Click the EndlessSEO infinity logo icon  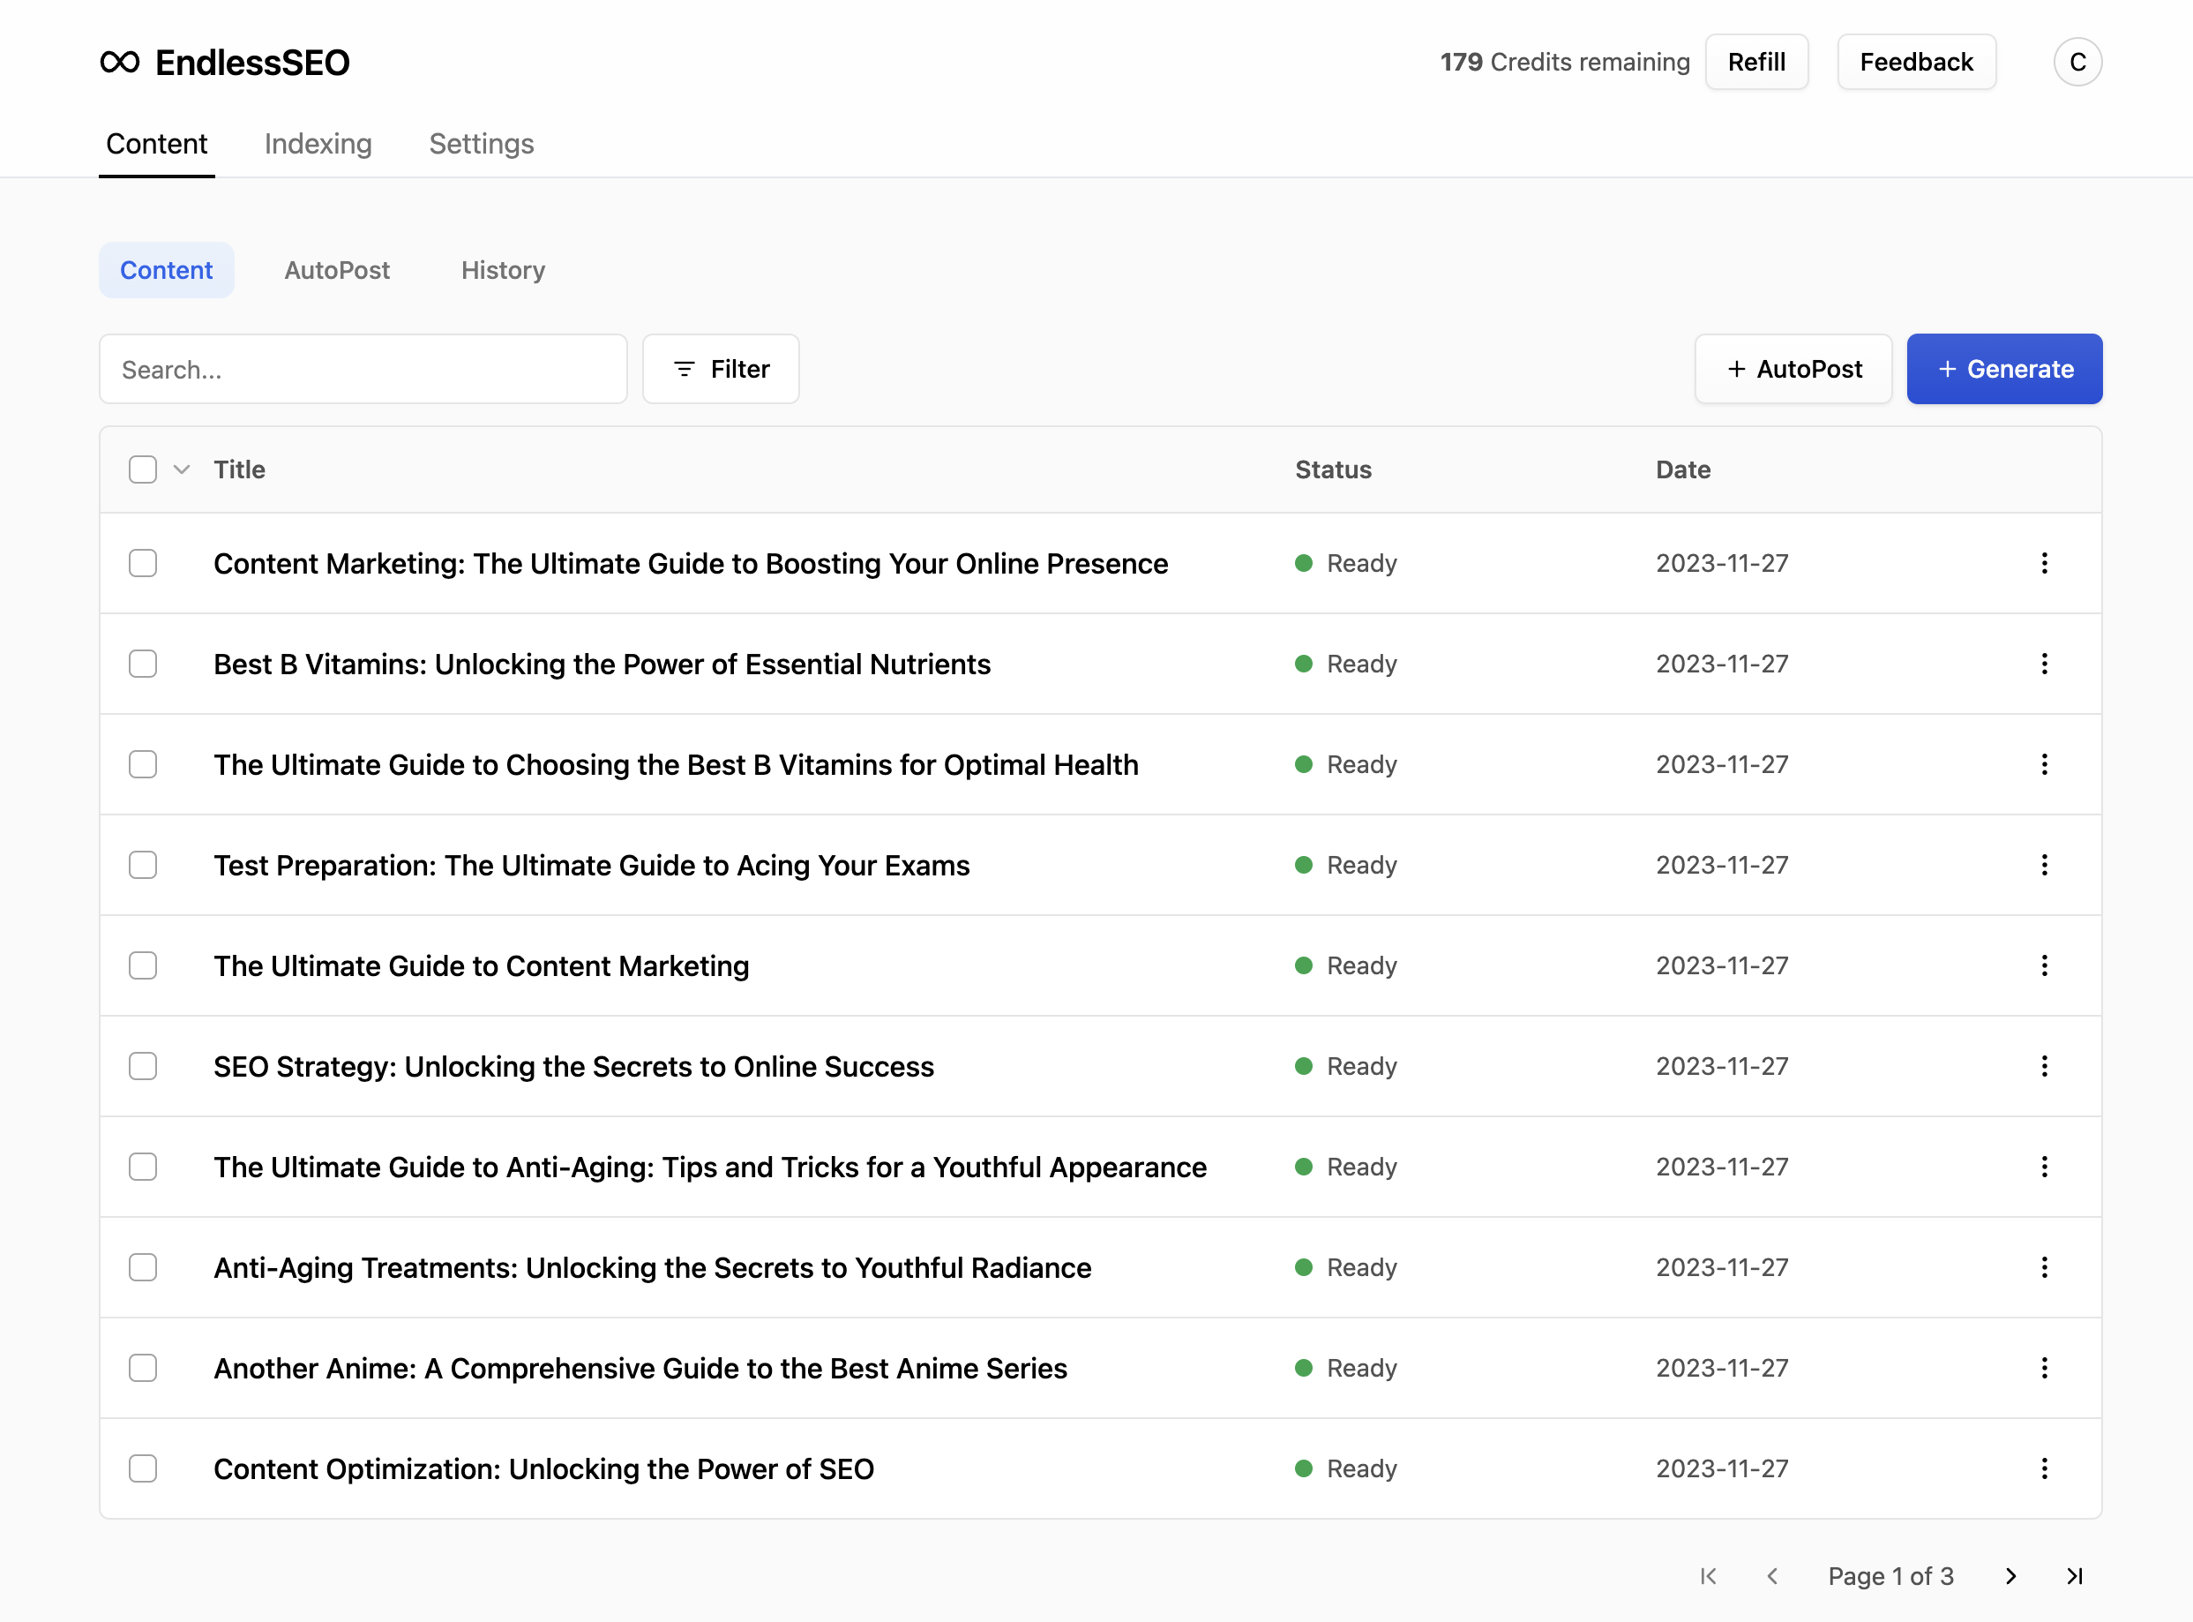point(120,61)
